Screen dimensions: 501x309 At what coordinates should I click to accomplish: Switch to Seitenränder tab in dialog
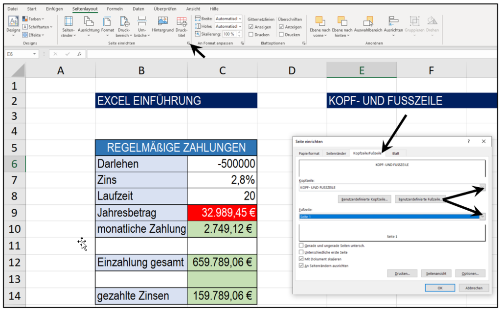[336, 153]
